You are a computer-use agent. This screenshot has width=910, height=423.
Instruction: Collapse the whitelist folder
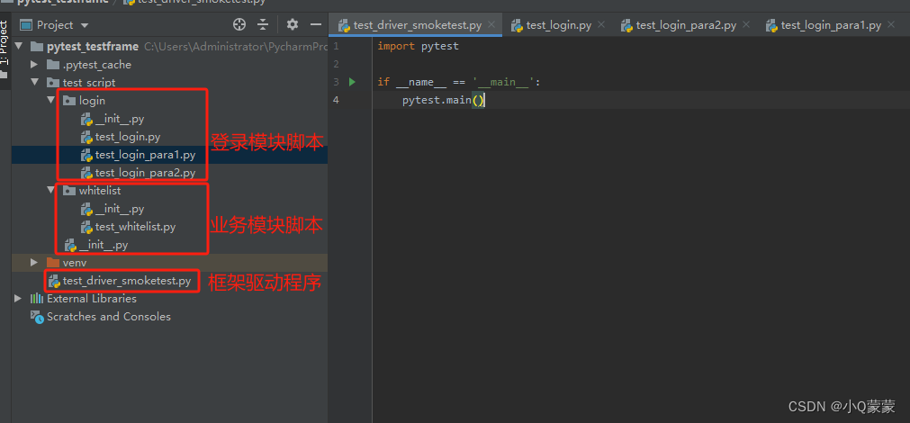click(50, 190)
